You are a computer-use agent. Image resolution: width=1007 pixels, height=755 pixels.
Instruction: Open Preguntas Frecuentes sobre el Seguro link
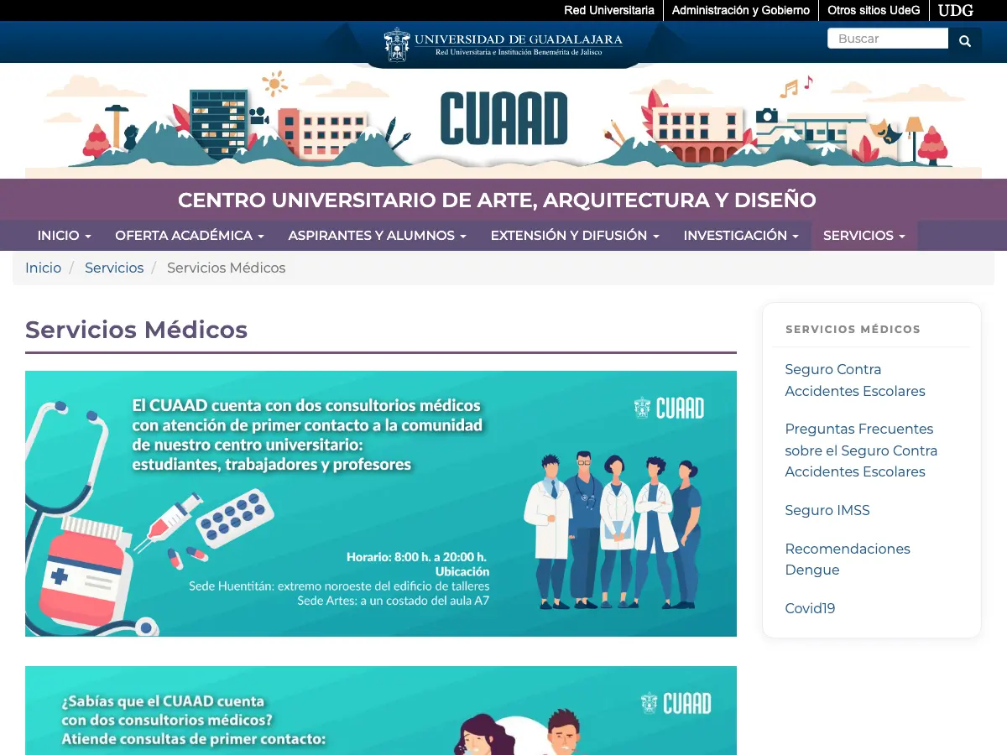click(861, 450)
